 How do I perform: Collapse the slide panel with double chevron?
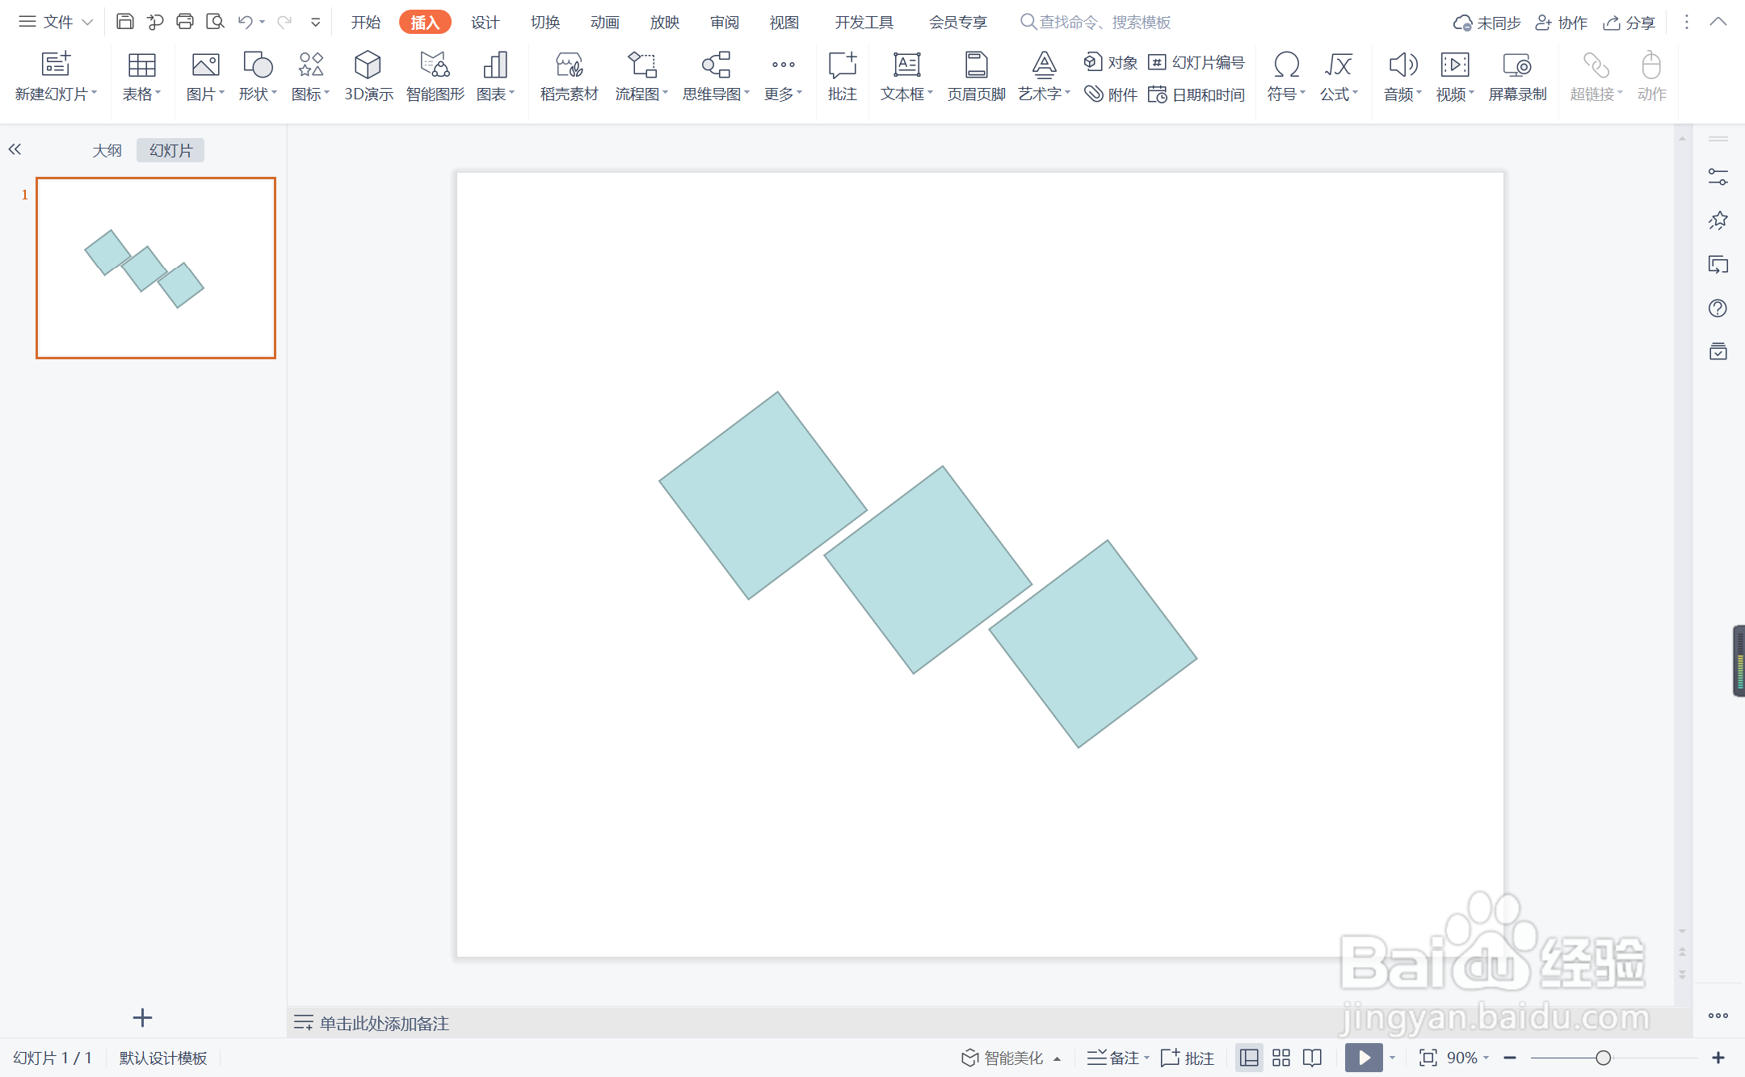(x=15, y=149)
